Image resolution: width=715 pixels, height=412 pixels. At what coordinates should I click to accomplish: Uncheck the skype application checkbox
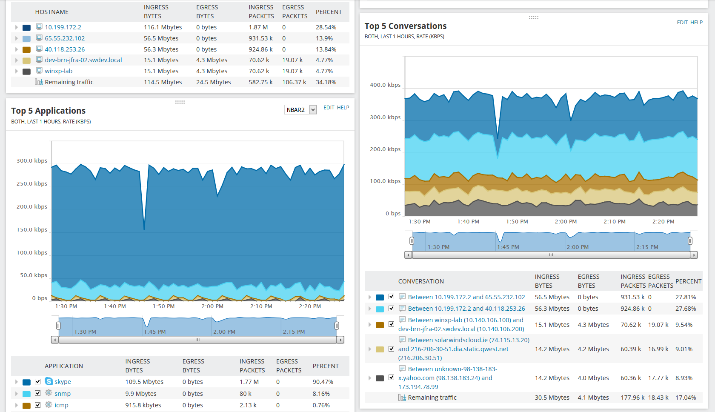[x=37, y=381]
